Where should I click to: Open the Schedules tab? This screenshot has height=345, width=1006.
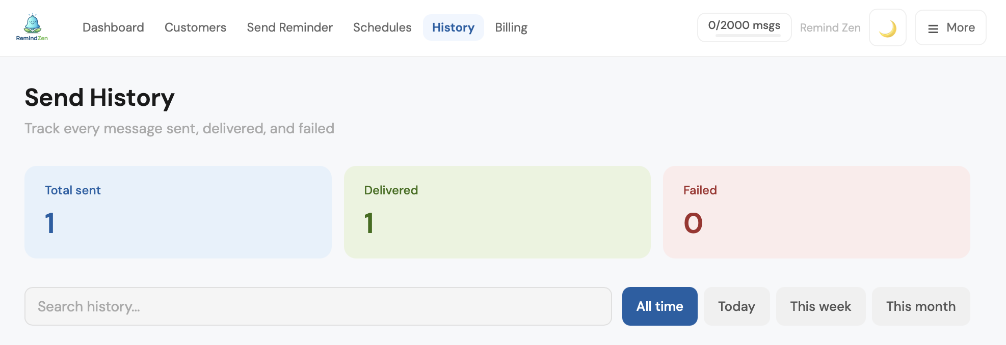382,27
